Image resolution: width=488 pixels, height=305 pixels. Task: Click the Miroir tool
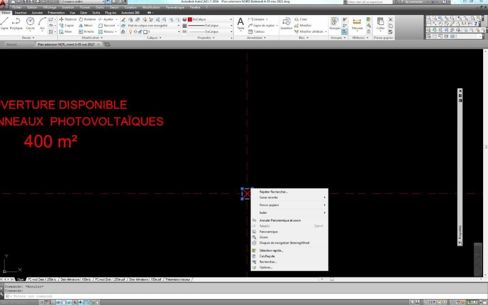[x=86, y=25]
